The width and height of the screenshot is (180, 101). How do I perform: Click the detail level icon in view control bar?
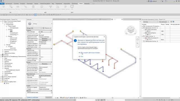click(x=61, y=98)
